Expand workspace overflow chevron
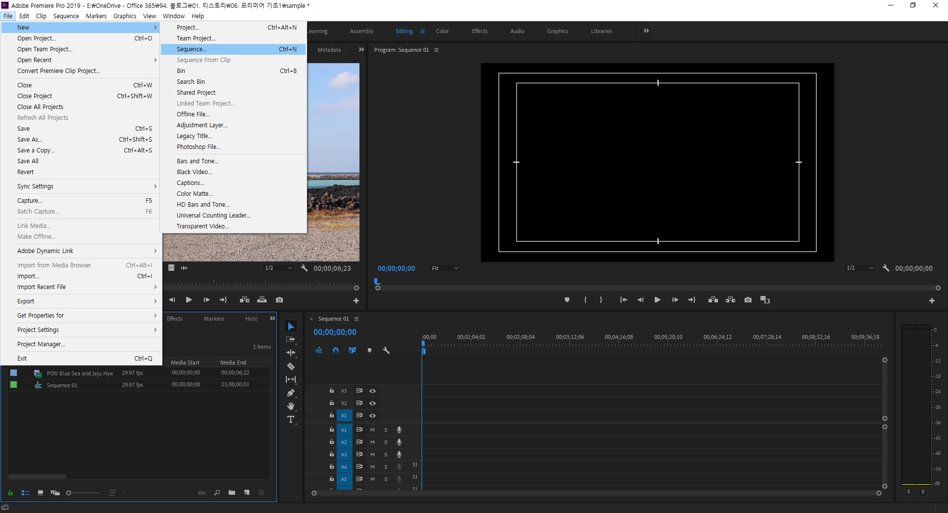 tap(646, 31)
